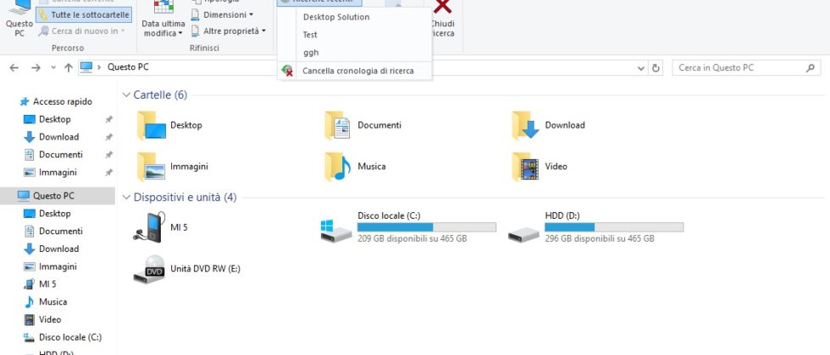This screenshot has height=355, width=830.
Task: Select the Desktop folder icon in Cartelle
Action: pyautogui.click(x=152, y=125)
